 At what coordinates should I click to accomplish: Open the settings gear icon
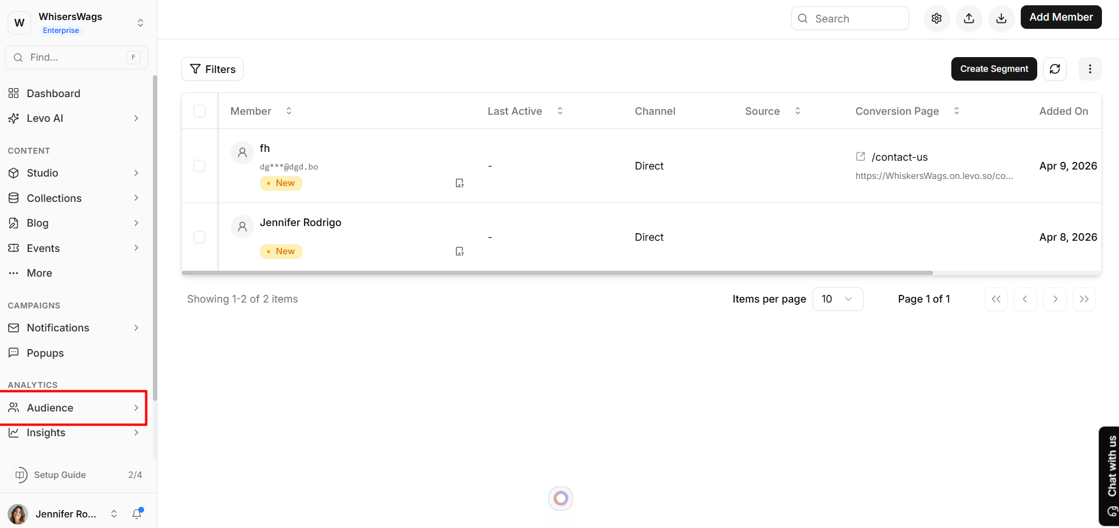pyautogui.click(x=936, y=19)
